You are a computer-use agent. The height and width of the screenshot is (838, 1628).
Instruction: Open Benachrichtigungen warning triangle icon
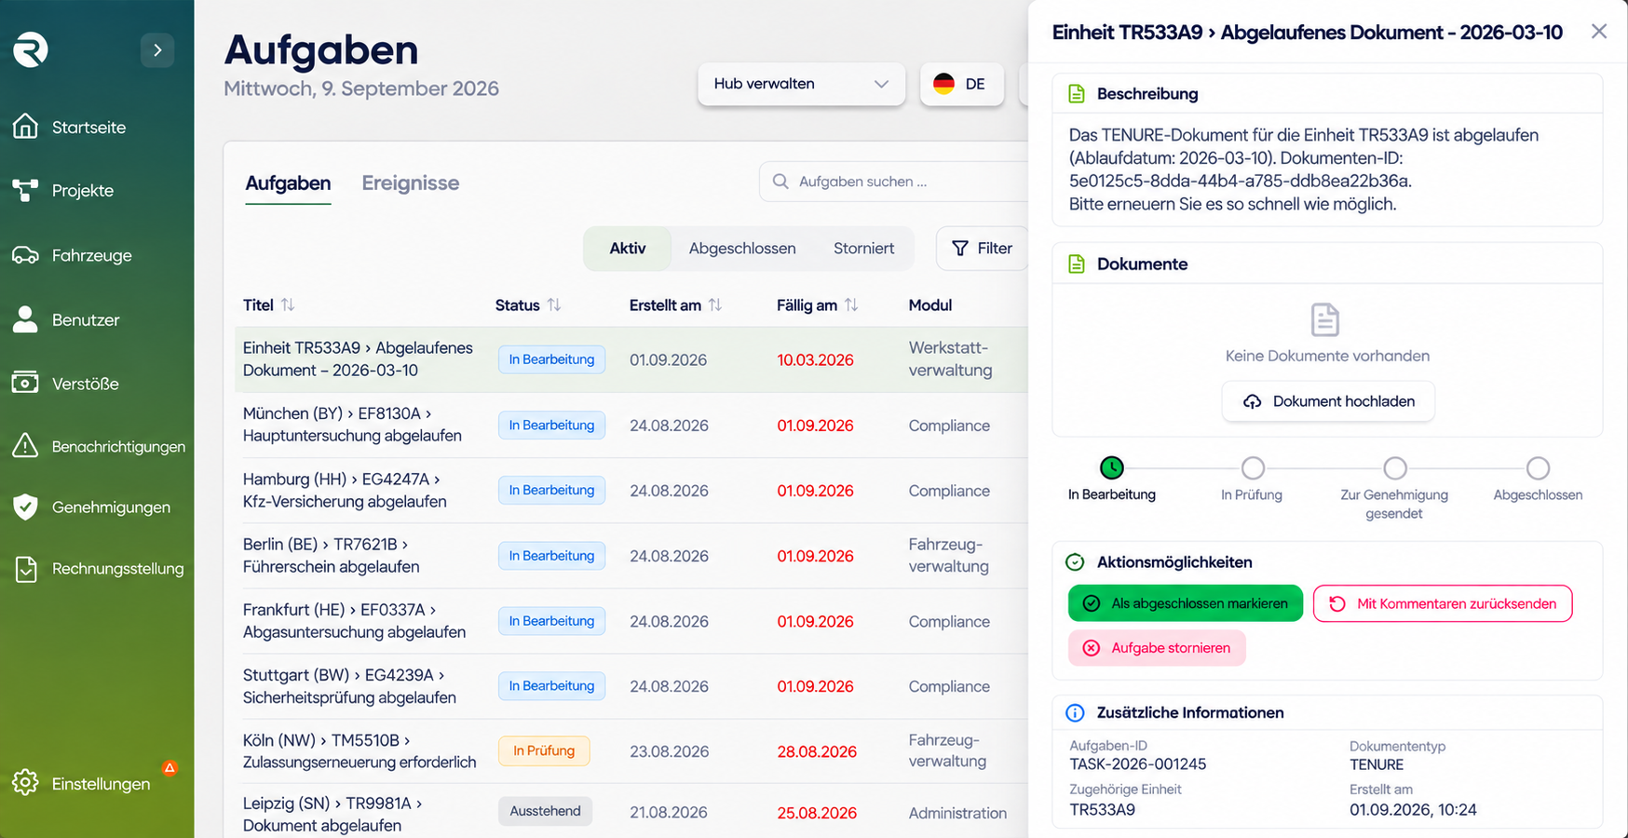pos(25,446)
